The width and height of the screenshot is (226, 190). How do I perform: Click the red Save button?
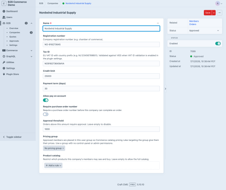coord(208,13)
